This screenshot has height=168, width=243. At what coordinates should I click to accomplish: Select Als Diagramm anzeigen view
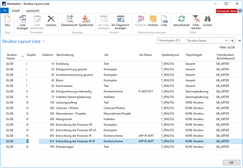point(121,22)
